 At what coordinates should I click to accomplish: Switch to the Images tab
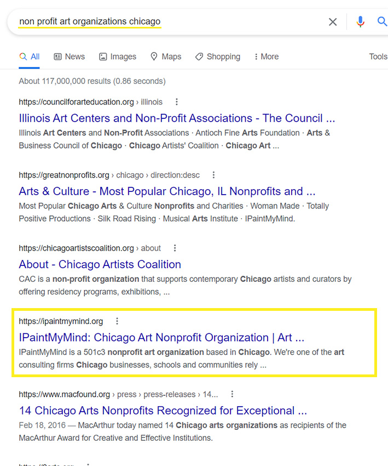click(x=118, y=56)
